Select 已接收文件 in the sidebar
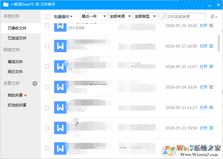 [x=21, y=28]
